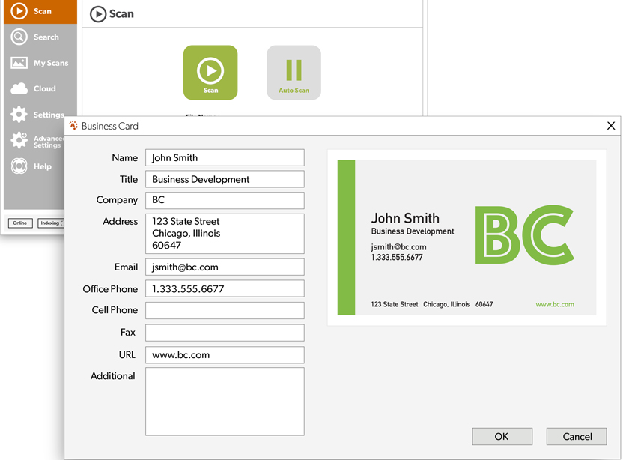Cancel the Business Card dialog

point(577,436)
